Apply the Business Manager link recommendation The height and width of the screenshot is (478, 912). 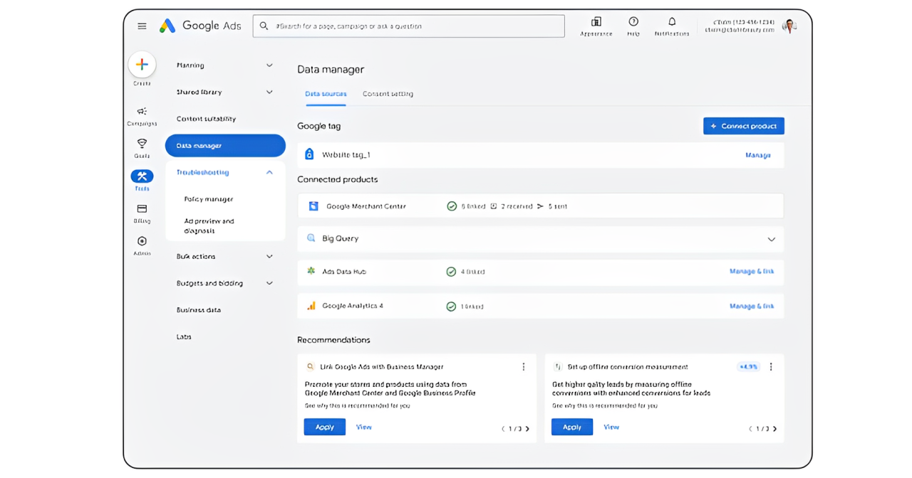tap(324, 427)
